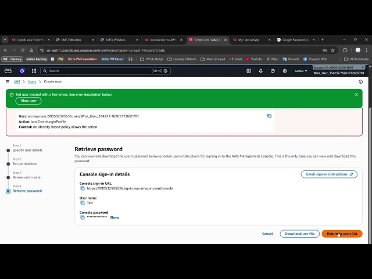Image resolution: width=372 pixels, height=279 pixels.
Task: Open the INE - Hacking bookmark
Action: 12,59
